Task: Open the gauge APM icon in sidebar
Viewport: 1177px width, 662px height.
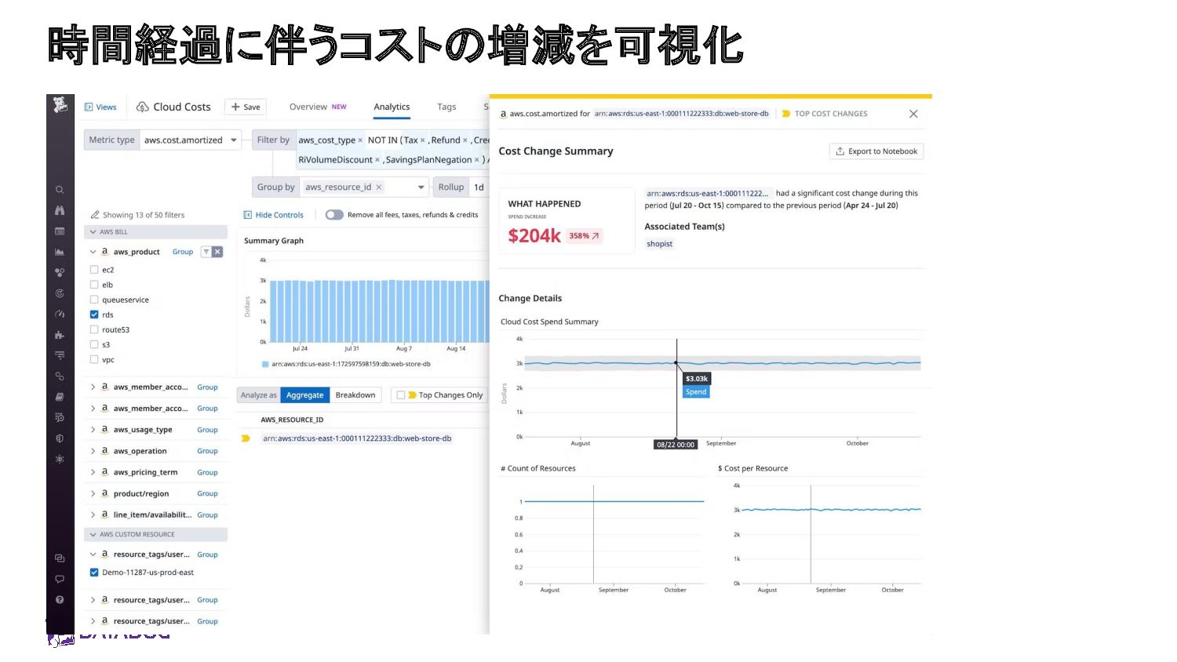Action: coord(60,314)
